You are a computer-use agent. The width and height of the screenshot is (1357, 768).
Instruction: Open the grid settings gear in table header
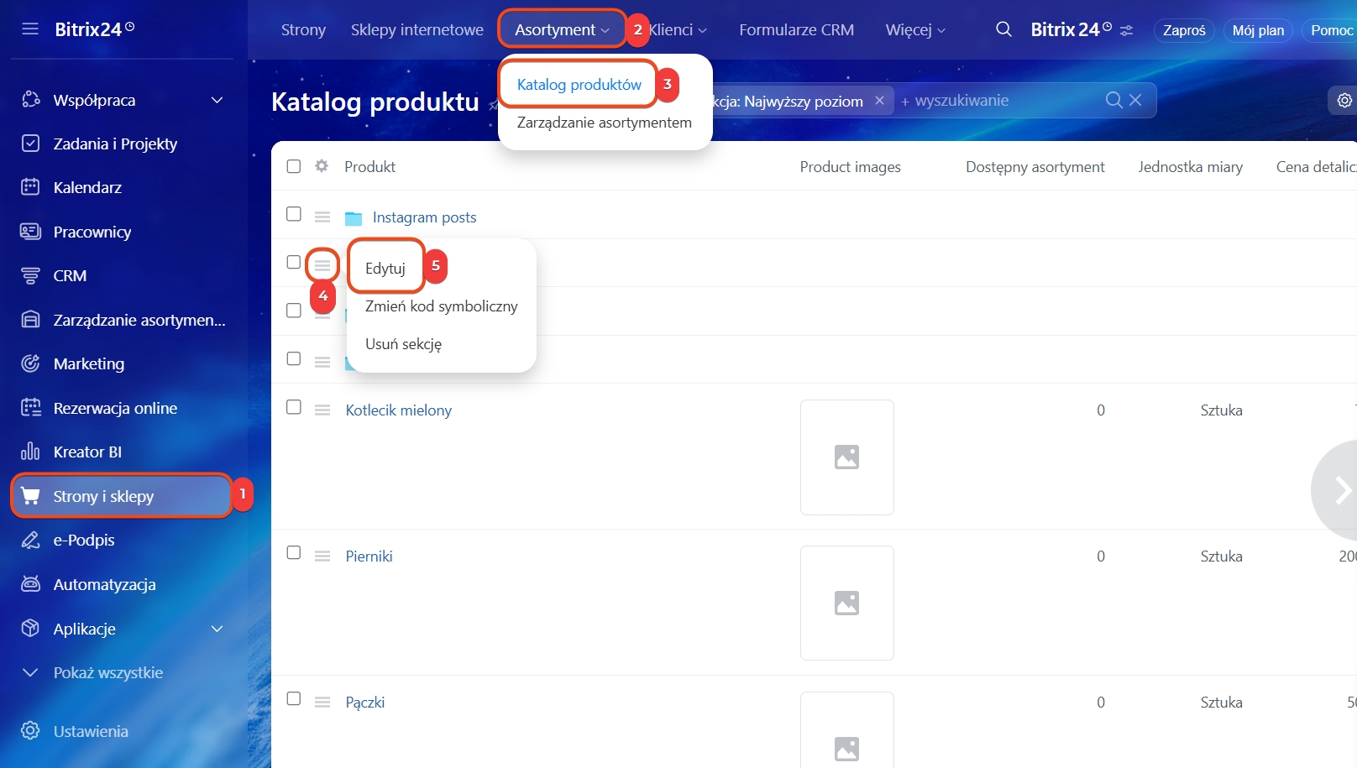pyautogui.click(x=322, y=166)
